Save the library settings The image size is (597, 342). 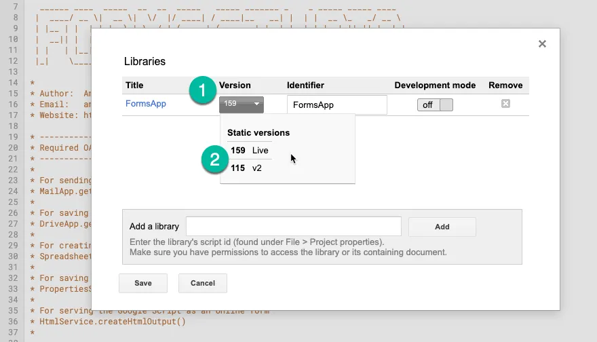point(142,283)
